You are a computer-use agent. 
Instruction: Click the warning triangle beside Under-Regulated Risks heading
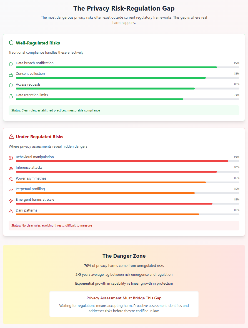(x=11, y=137)
